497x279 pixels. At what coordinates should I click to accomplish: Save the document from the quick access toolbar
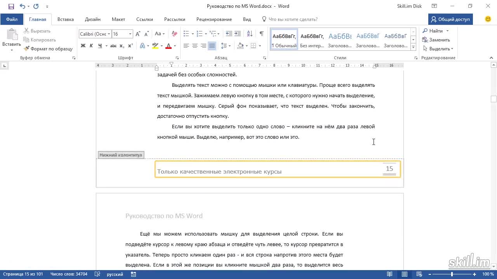click(11, 6)
